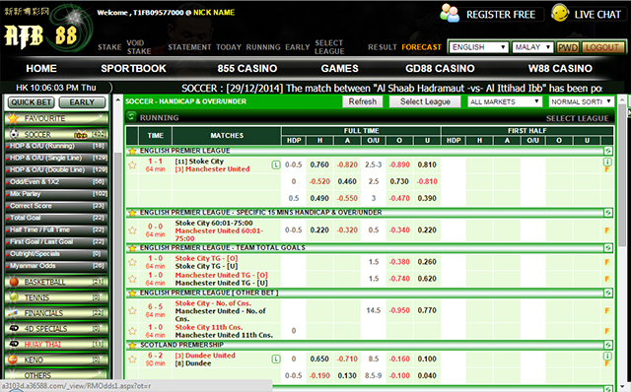Open info icon for Dundee United match
Viewport: 631px width, 392px height.
[x=607, y=356]
